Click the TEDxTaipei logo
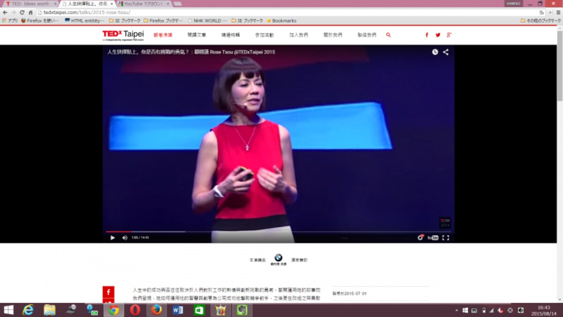 123,35
